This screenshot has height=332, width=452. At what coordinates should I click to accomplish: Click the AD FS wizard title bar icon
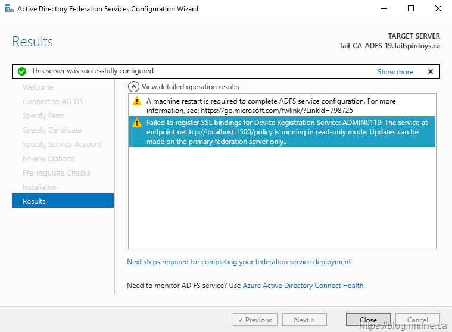click(8, 9)
